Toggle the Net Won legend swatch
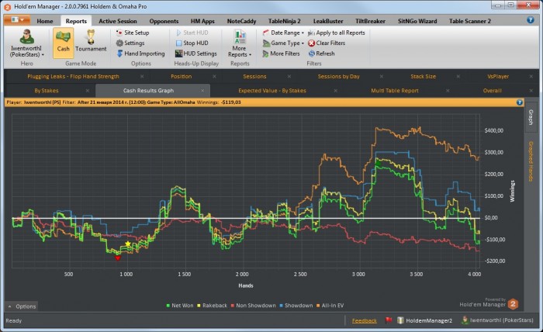 point(168,306)
